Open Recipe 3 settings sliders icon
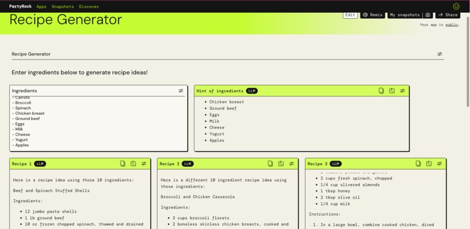Screen dimensions: 470x229 [440, 164]
